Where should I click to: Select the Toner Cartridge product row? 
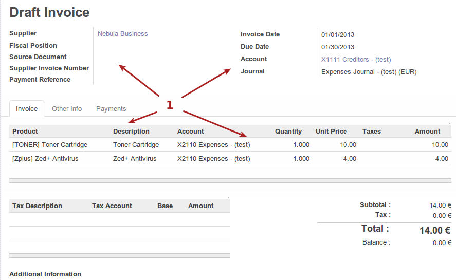pyautogui.click(x=50, y=145)
